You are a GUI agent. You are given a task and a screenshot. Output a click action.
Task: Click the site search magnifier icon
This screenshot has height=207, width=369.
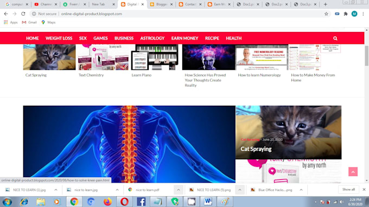335,38
